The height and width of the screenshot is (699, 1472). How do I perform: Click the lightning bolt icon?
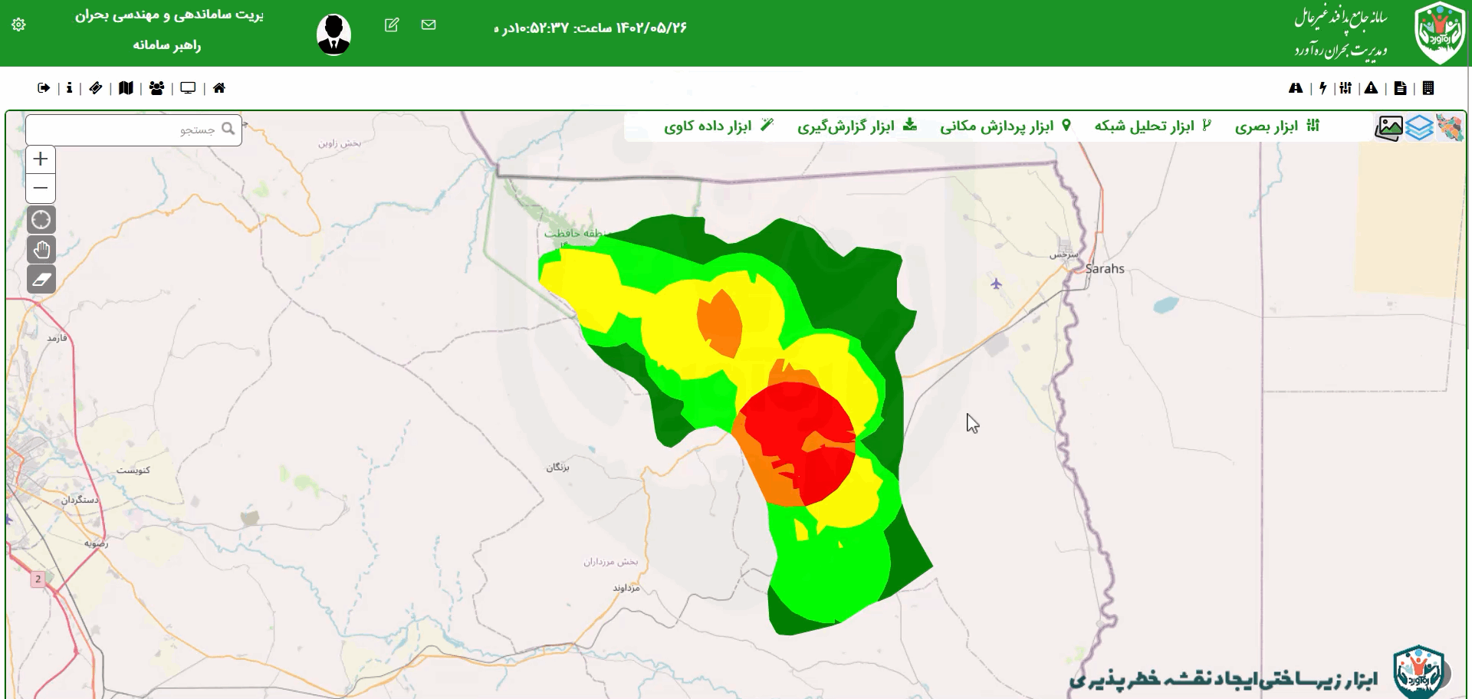coord(1322,88)
